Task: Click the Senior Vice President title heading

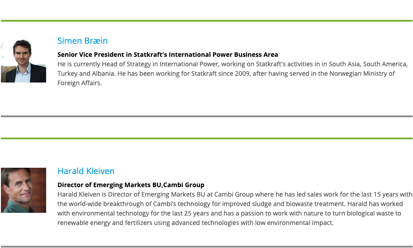Action: pyautogui.click(x=167, y=55)
